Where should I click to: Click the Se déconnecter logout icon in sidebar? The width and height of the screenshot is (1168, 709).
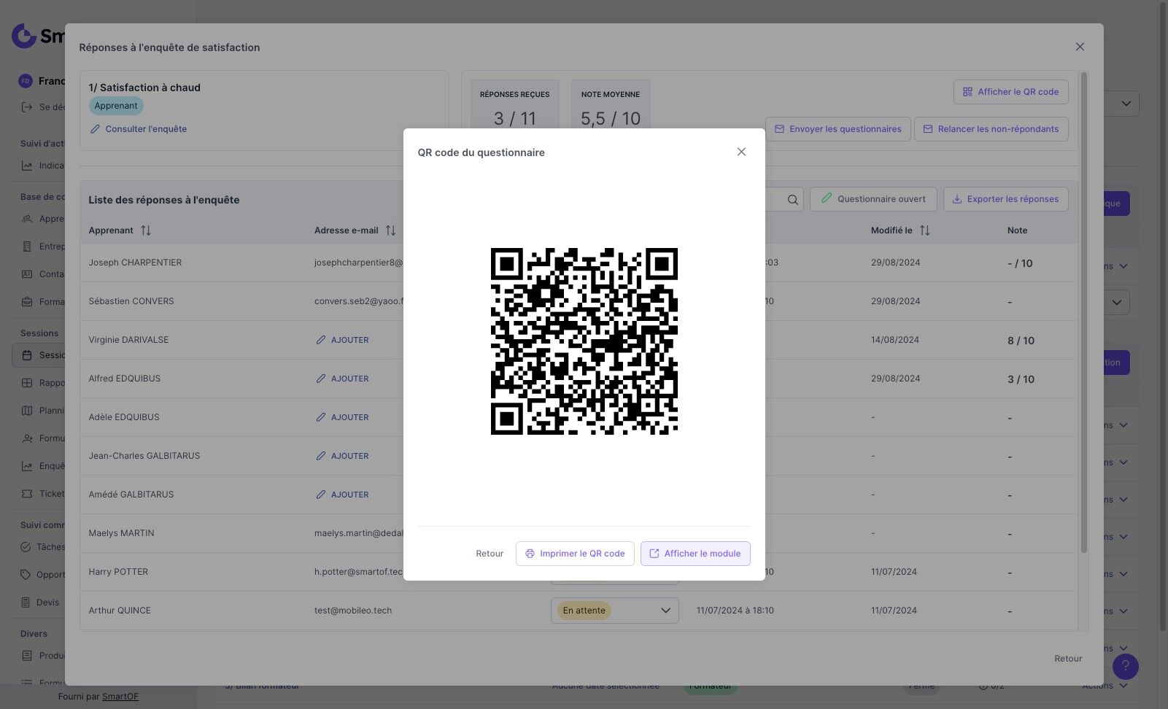click(27, 107)
